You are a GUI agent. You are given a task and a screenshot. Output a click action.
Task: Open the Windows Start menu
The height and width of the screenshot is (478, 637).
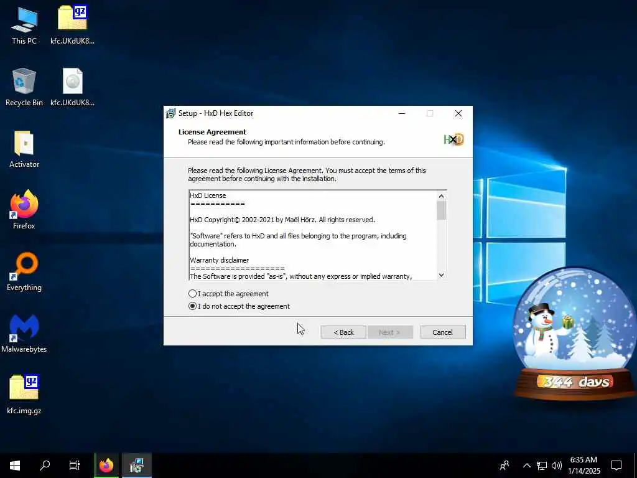pos(15,466)
